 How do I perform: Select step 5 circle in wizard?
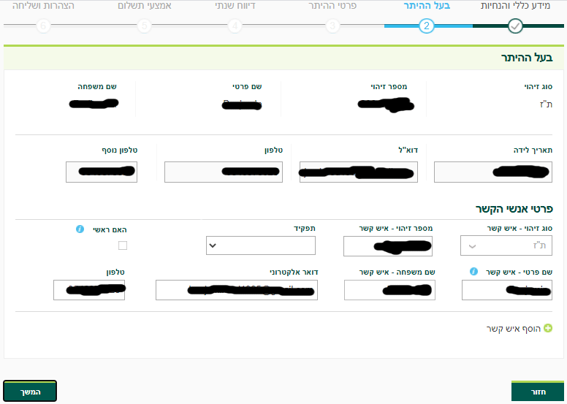(144, 26)
